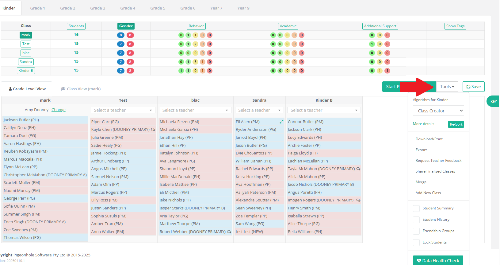Select Download/Print from the Tools menu

click(429, 139)
